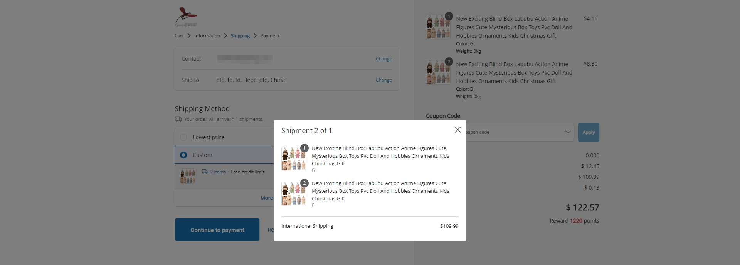Click the chevron arrow after Cart breadcrumb
The height and width of the screenshot is (265, 740).
coord(189,36)
